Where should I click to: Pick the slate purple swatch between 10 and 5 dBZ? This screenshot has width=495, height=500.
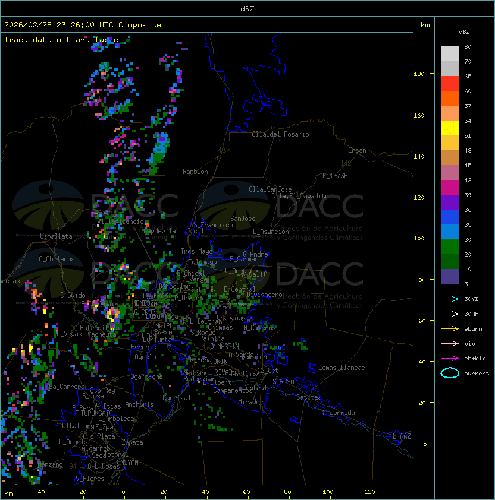click(450, 277)
